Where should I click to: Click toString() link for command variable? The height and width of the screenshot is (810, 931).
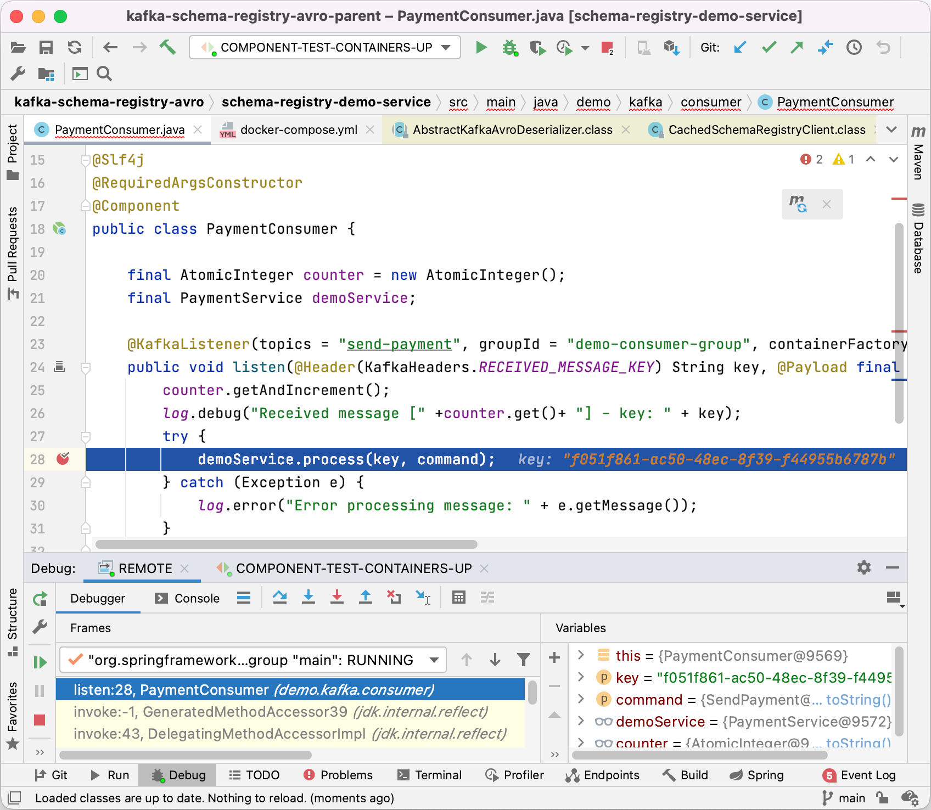[858, 699]
